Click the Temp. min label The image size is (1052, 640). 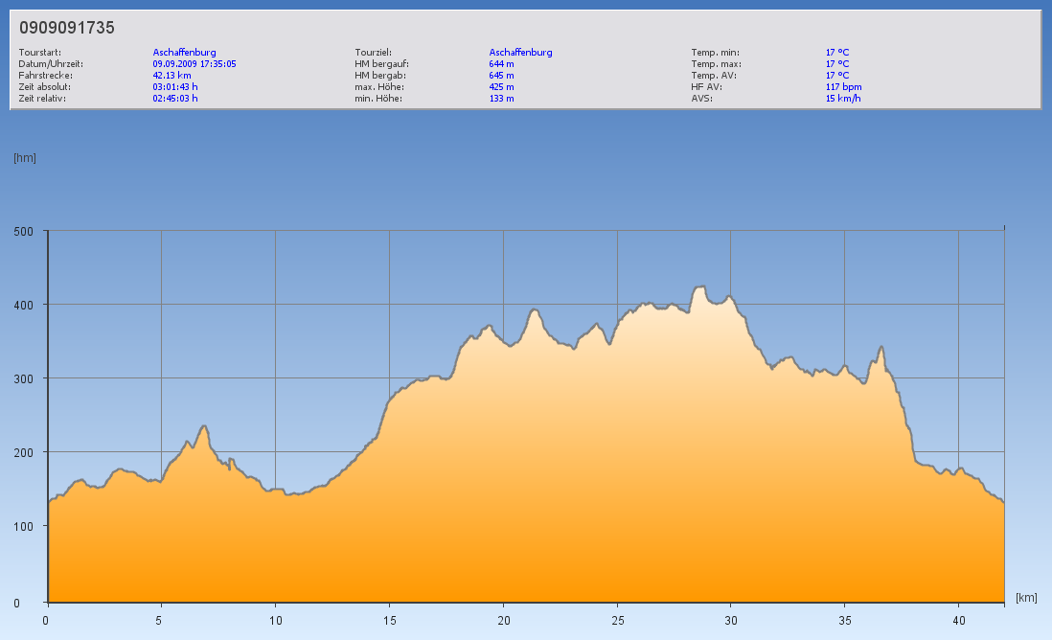pos(715,53)
